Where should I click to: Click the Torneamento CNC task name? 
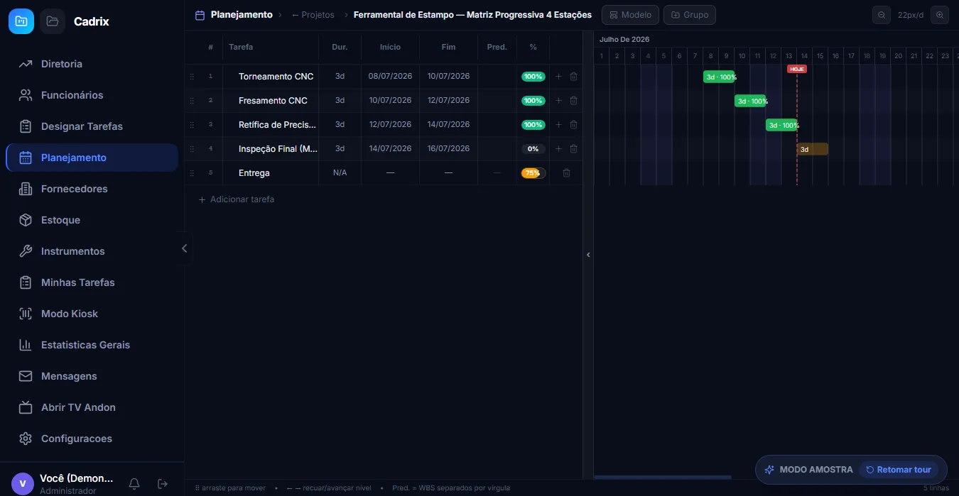click(x=276, y=77)
